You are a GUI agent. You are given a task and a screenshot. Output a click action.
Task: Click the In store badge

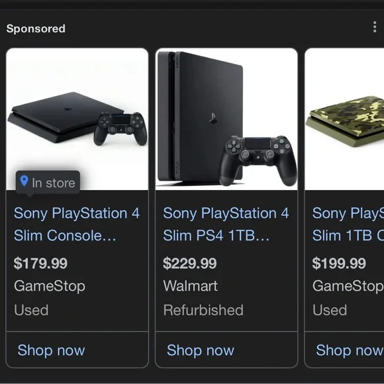tap(48, 183)
